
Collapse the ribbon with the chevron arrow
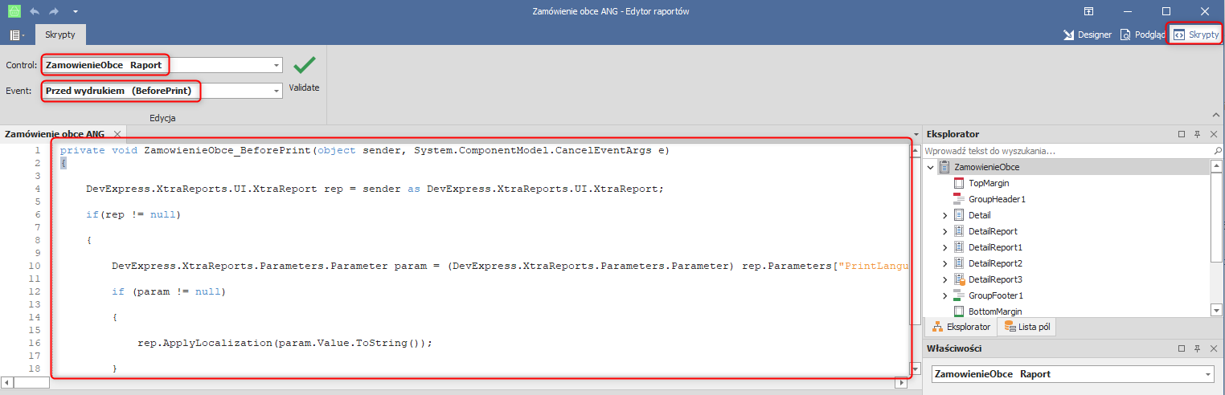[1214, 116]
